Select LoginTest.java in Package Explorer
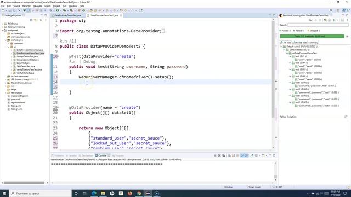The width and height of the screenshot is (351, 197). pos(23,63)
